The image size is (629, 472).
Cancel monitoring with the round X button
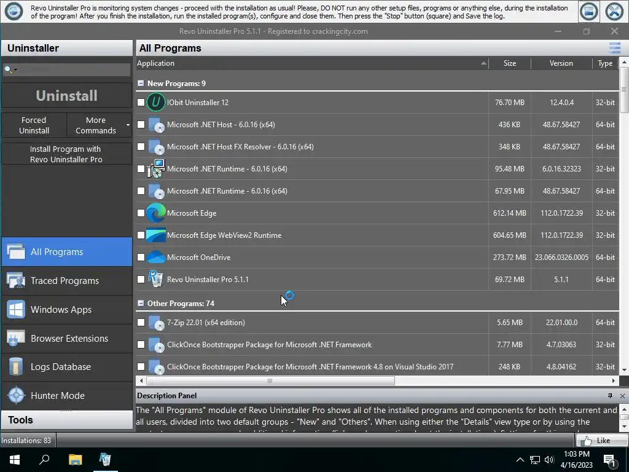click(614, 12)
